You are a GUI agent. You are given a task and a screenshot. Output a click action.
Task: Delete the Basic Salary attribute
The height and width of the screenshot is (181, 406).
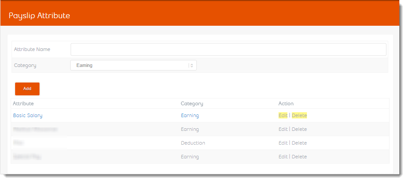pyautogui.click(x=299, y=116)
